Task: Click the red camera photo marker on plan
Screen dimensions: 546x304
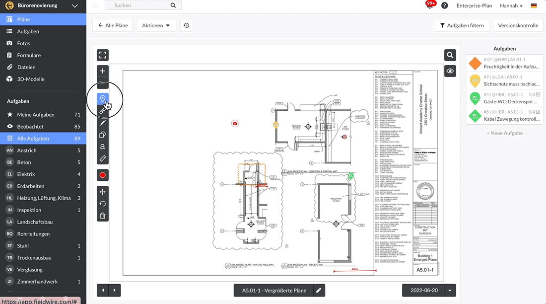Action: [x=235, y=123]
